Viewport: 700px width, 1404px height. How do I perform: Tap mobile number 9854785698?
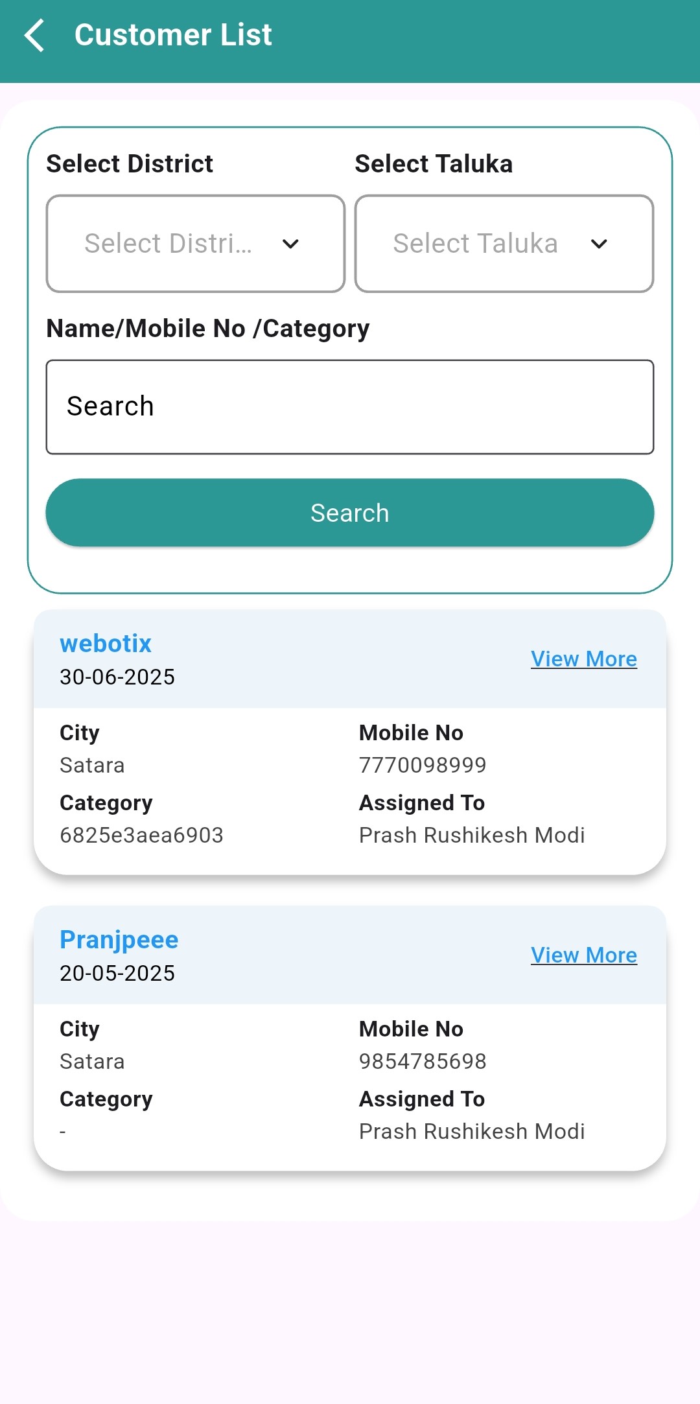click(x=423, y=1061)
